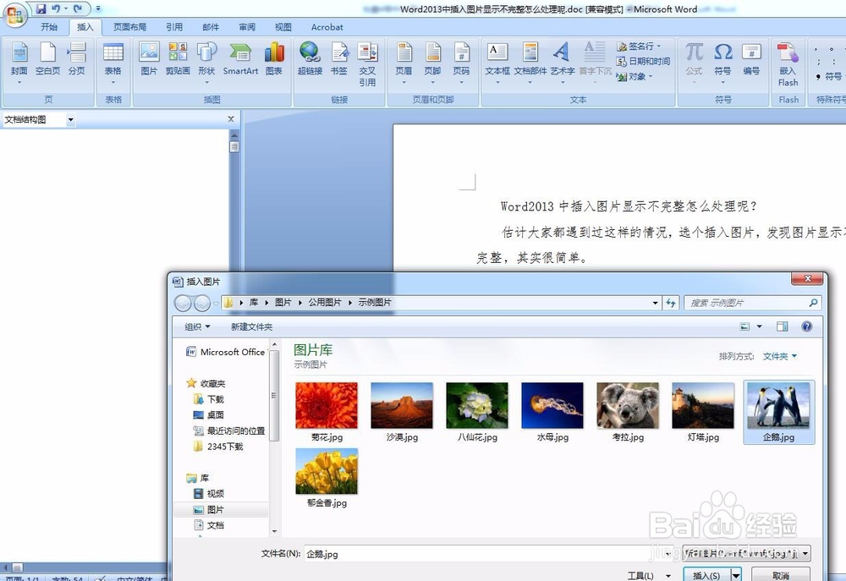Screen dimensions: 846x581
Task: Select the 企鹅.jpg thumbnail
Action: pyautogui.click(x=778, y=404)
